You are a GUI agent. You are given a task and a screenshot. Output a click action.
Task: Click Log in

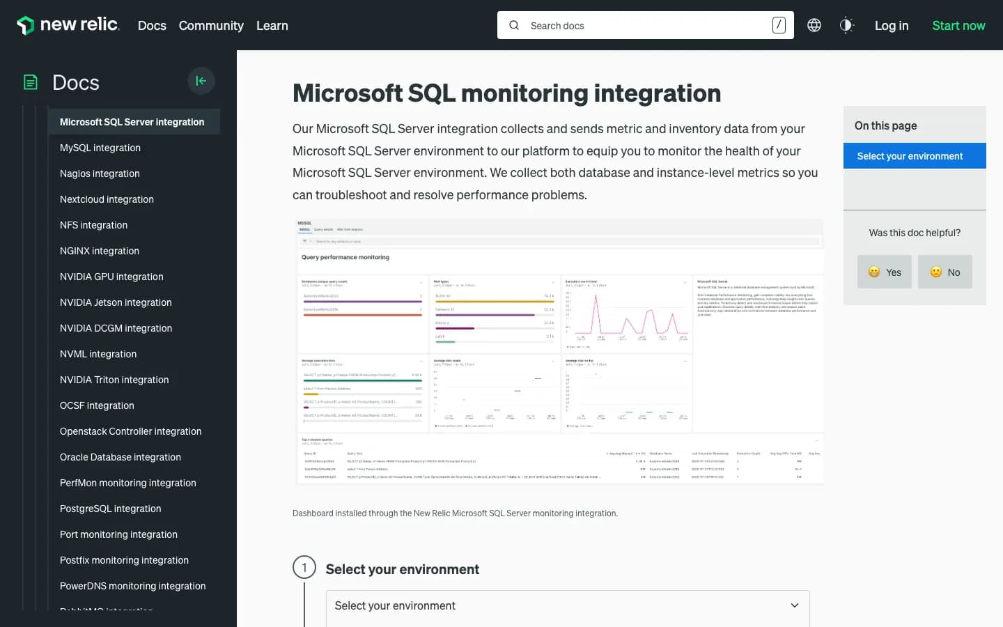(892, 26)
